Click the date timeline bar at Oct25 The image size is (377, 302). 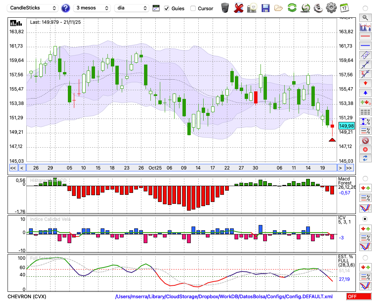(x=155, y=168)
